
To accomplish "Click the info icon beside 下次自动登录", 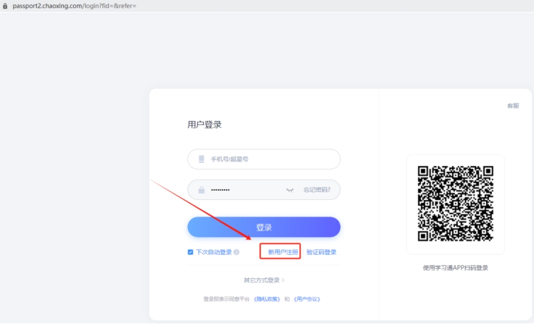I will 237,252.
